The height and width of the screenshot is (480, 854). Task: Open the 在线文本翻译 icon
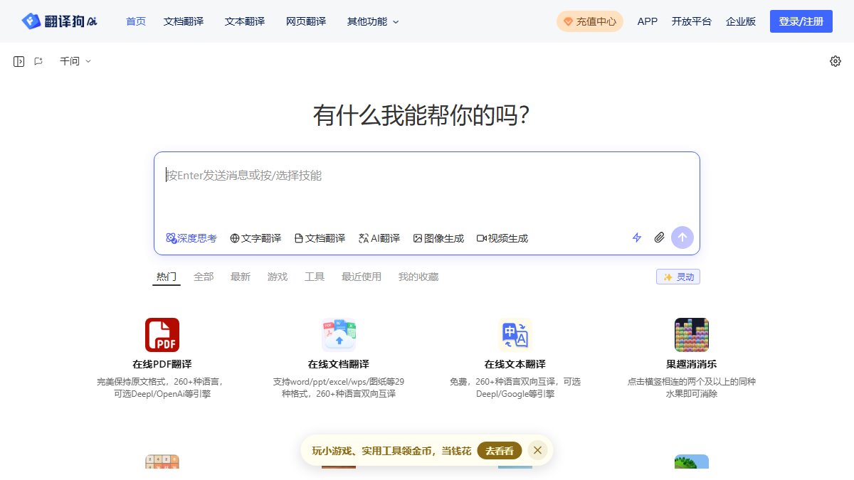click(x=515, y=335)
